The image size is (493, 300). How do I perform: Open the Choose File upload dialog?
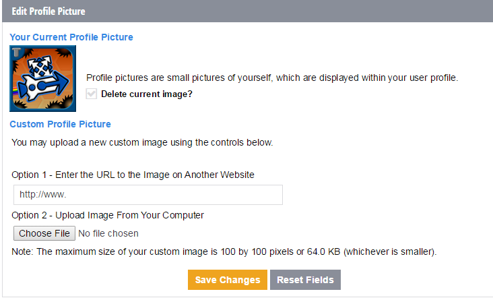(44, 233)
